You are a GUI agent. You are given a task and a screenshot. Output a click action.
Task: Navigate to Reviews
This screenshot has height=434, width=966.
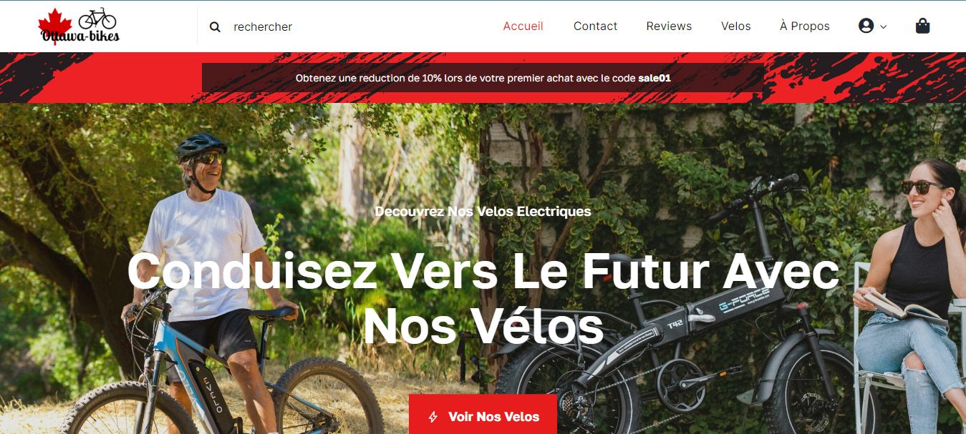point(669,26)
